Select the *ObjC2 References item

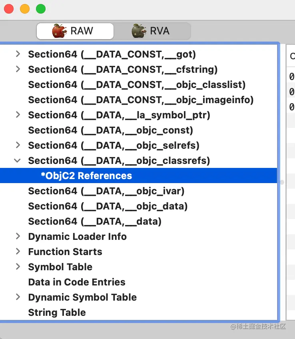click(x=86, y=176)
